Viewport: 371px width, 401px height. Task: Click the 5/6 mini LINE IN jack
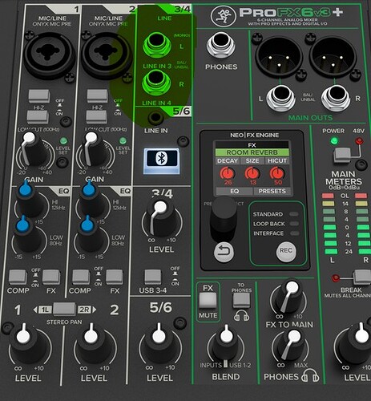click(155, 117)
